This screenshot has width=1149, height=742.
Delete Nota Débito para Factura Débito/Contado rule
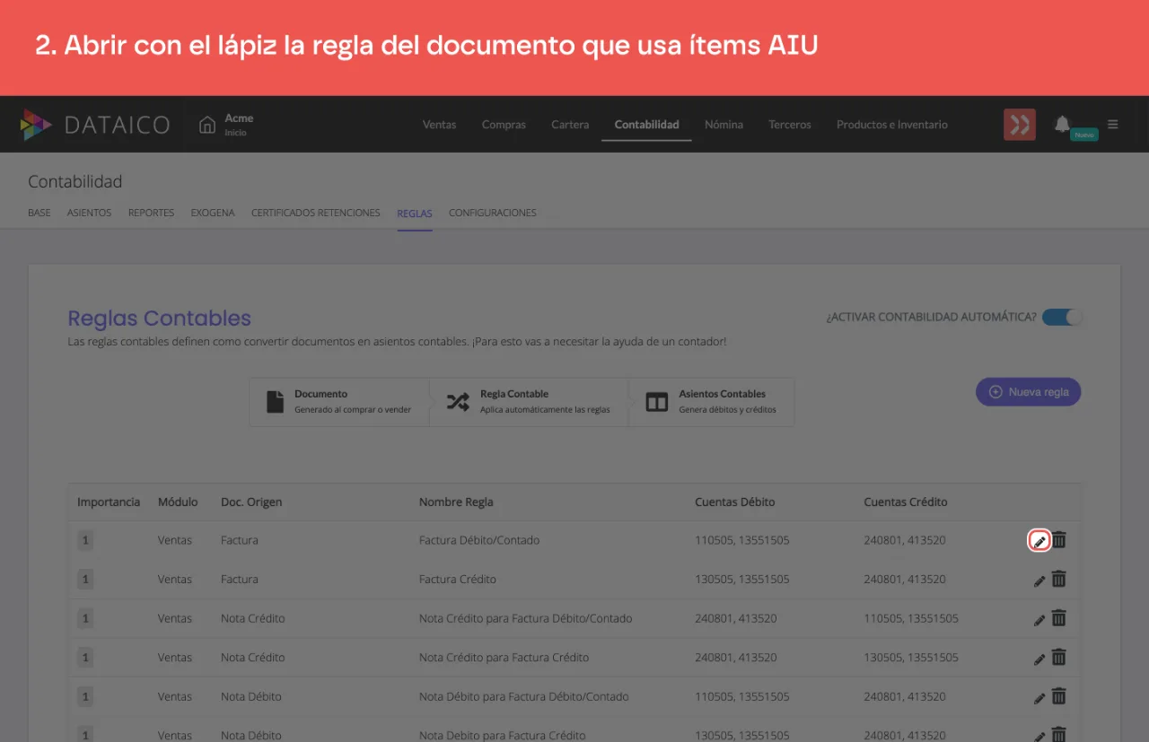click(1059, 696)
